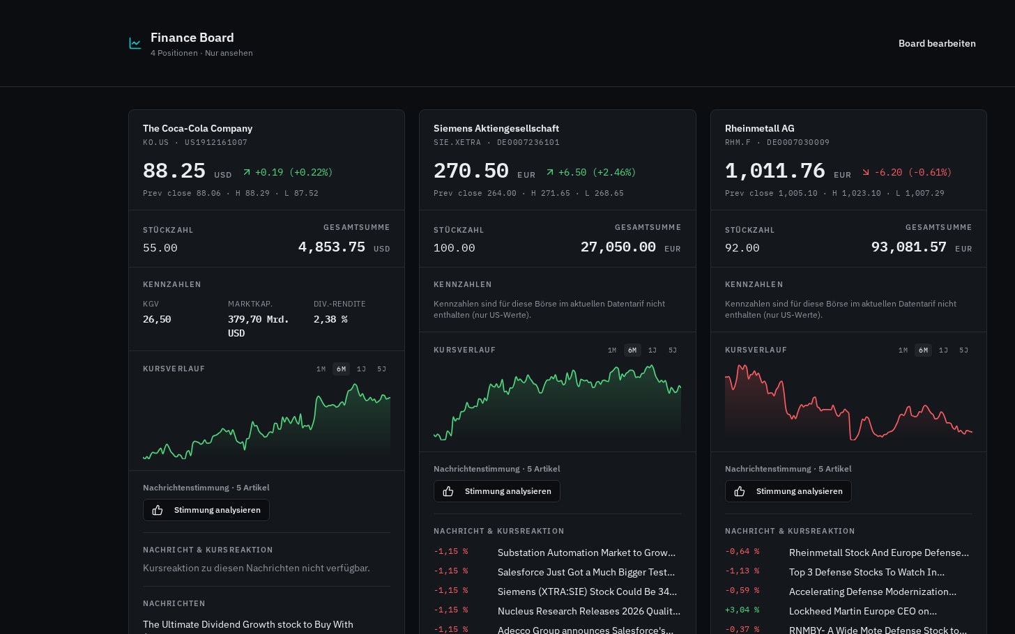Open Board bearbeiten to edit the board
This screenshot has height=634, width=1015.
click(x=937, y=43)
